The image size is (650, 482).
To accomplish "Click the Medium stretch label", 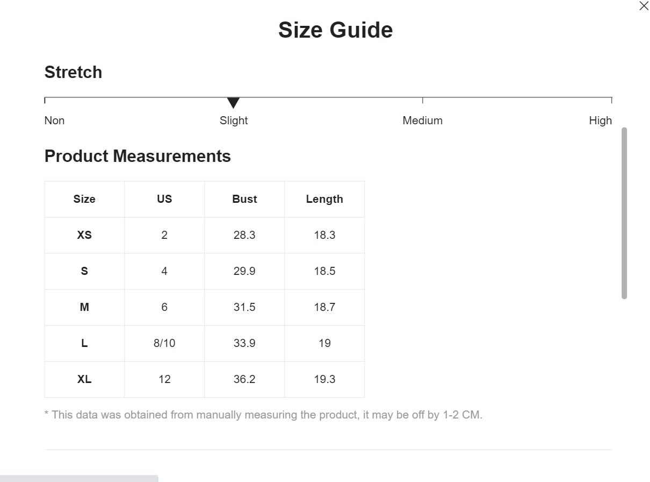I will pos(423,120).
